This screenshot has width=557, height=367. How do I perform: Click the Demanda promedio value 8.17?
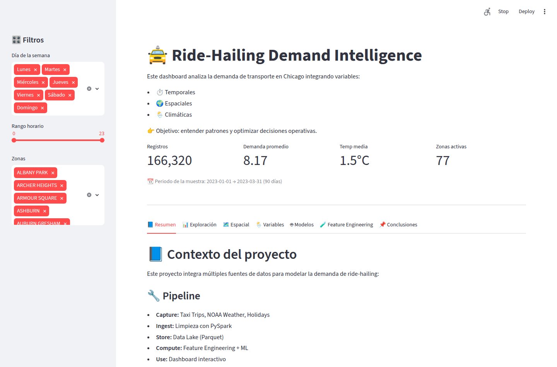255,160
